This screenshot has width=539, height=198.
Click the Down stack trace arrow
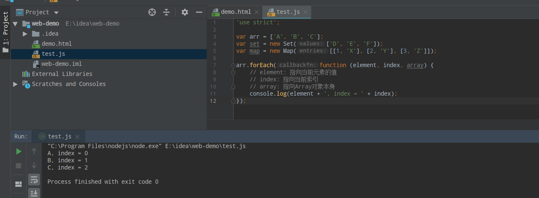tap(34, 166)
